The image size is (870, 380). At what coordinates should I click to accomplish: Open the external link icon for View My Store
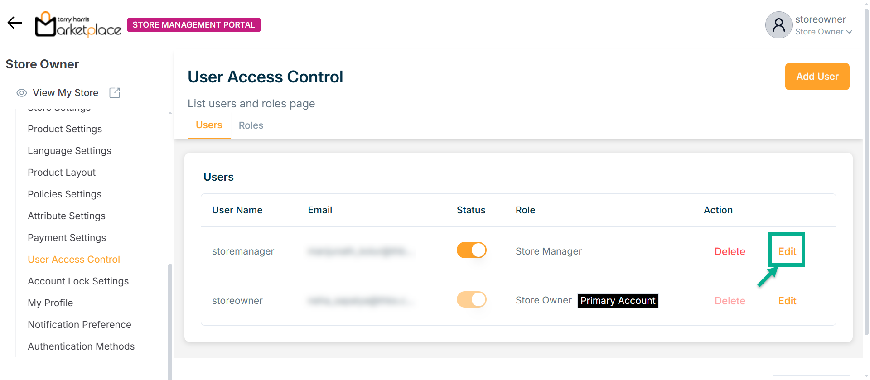115,93
